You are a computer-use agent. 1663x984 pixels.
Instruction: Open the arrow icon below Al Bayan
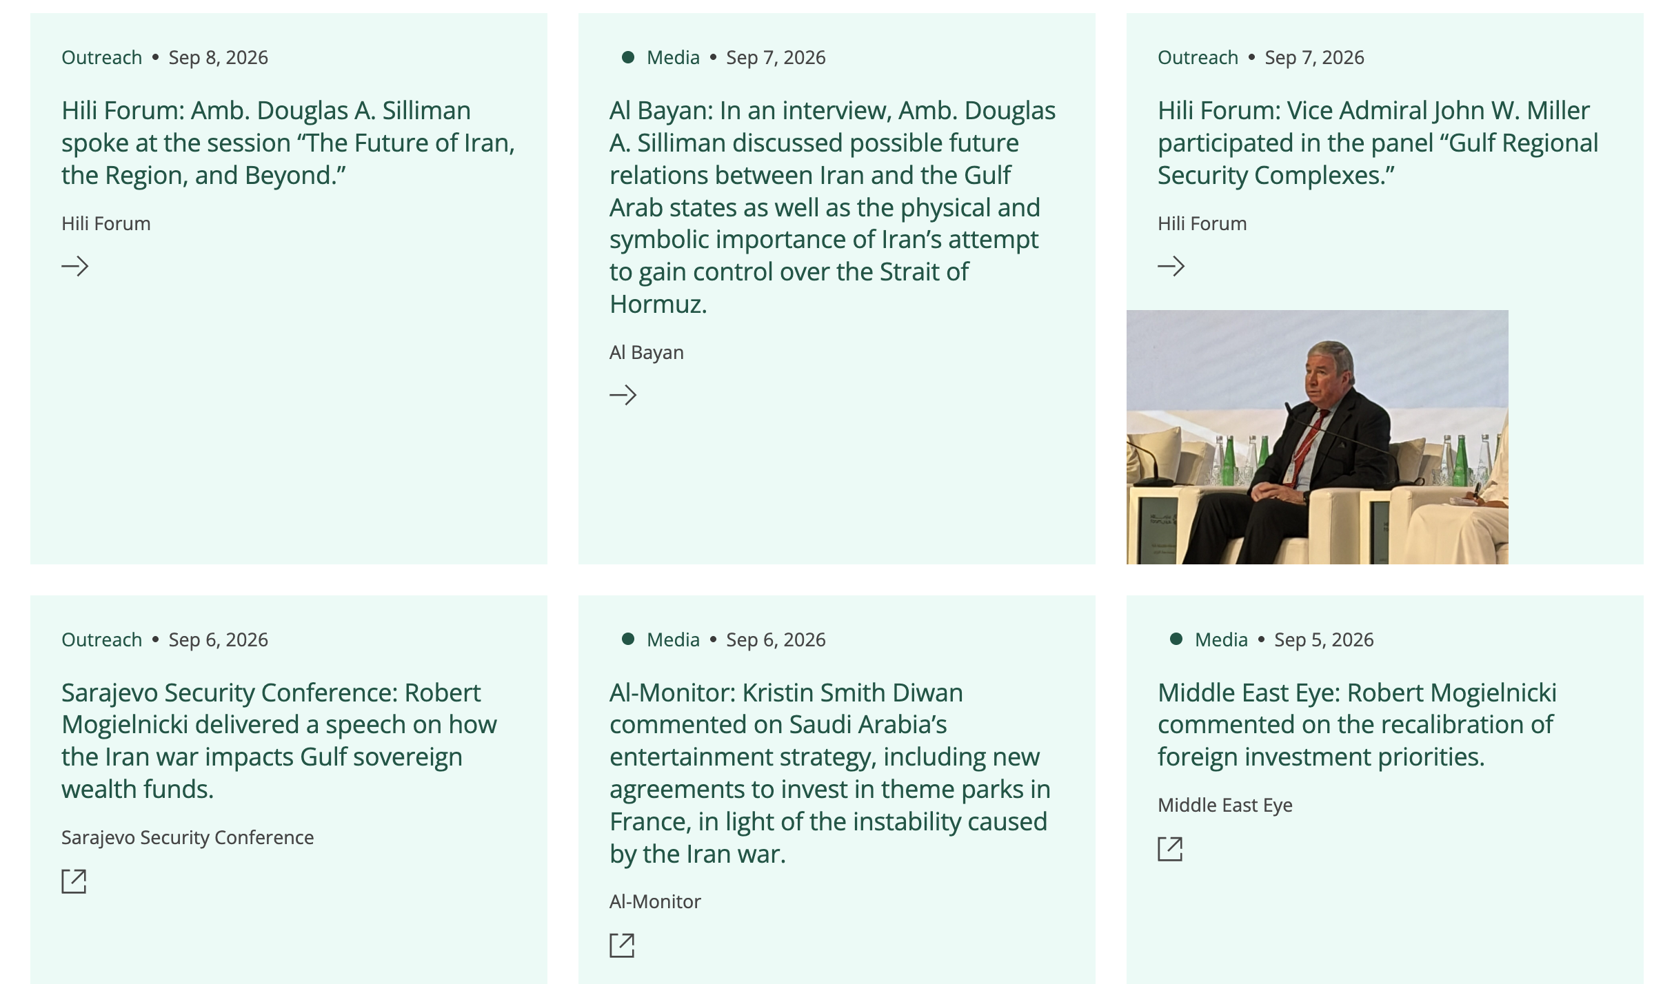click(x=623, y=395)
